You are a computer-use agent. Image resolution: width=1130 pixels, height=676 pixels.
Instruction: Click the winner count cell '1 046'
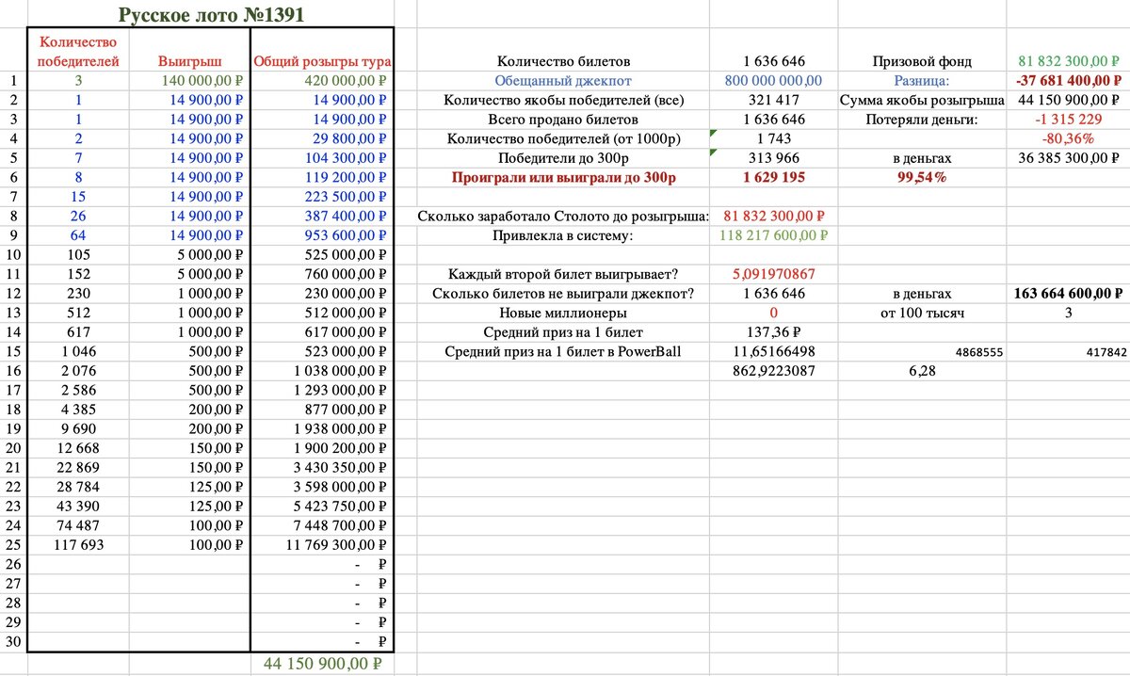coord(78,351)
